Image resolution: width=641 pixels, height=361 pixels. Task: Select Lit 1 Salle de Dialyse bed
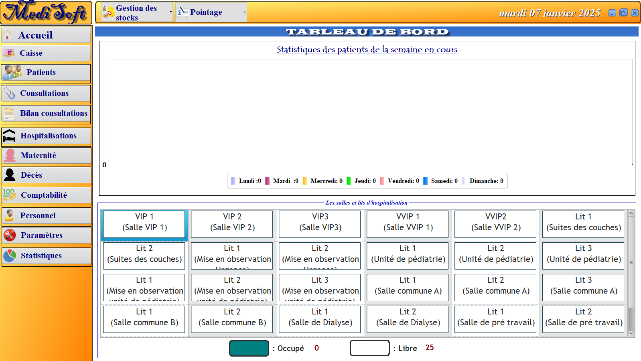[x=320, y=318]
